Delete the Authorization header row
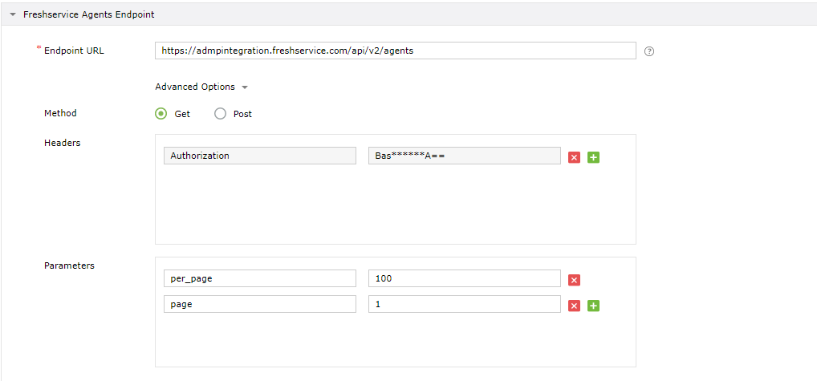This screenshot has width=817, height=381. tap(574, 157)
